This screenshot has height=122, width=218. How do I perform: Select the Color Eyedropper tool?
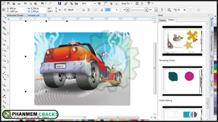(x=4, y=96)
